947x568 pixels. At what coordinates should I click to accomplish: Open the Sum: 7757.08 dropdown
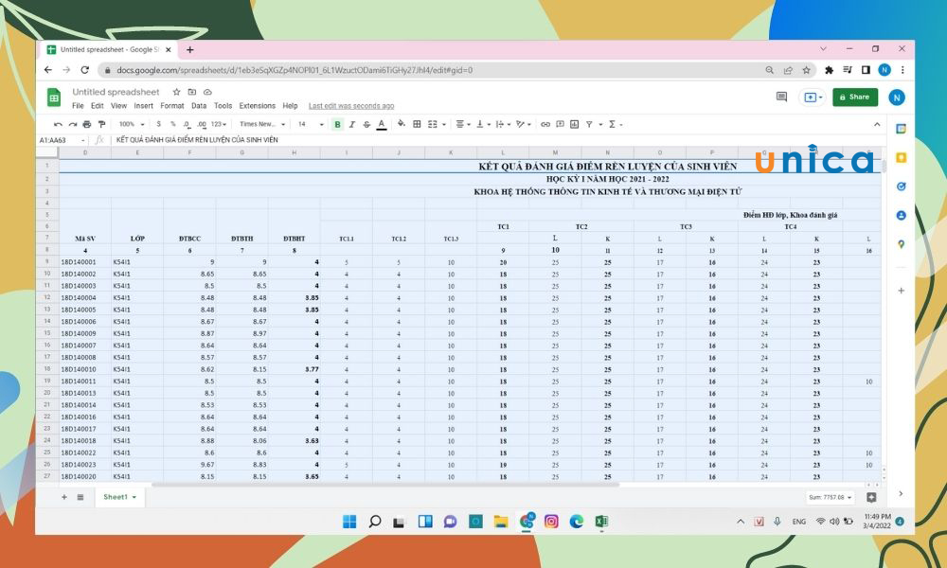point(830,497)
